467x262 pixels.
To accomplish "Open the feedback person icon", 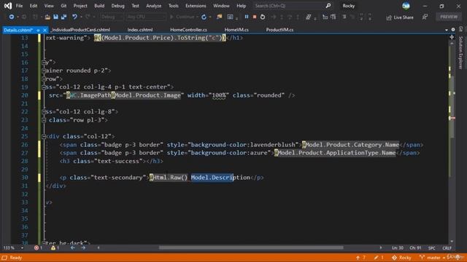I will pos(425,17).
